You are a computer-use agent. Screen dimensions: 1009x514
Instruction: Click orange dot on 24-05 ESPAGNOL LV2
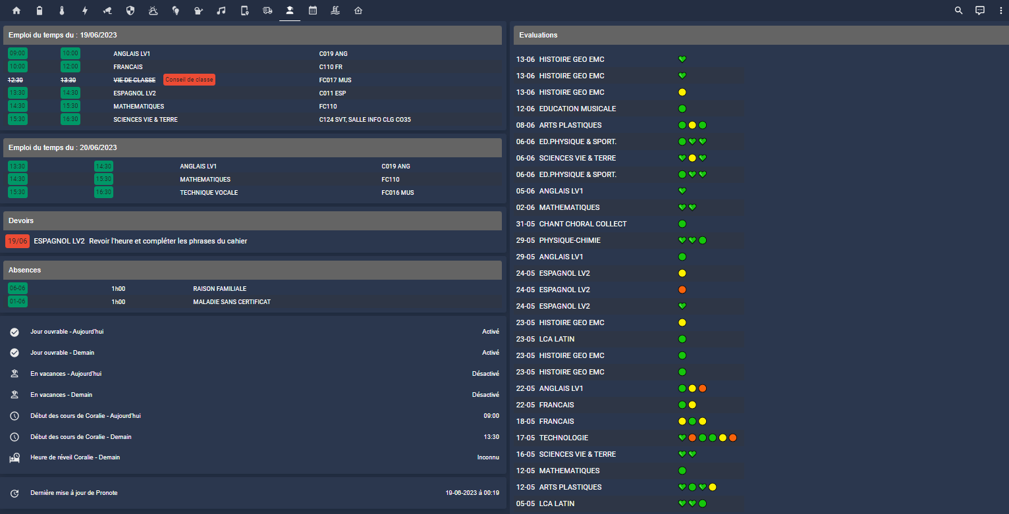(x=682, y=290)
